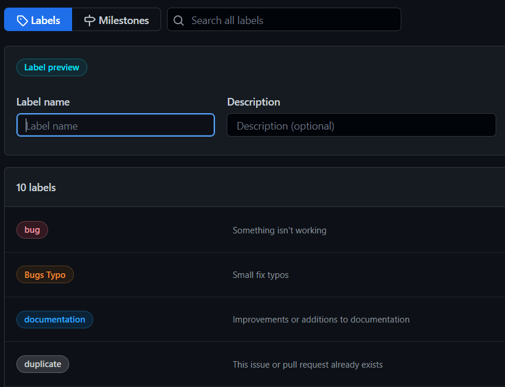Viewport: 505px width, 387px height.
Task: Click the documentation improvements description text
Action: coord(321,319)
